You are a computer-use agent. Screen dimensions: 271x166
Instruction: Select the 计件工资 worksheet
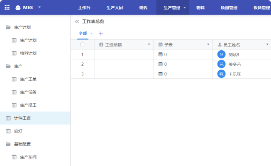click(x=35, y=118)
